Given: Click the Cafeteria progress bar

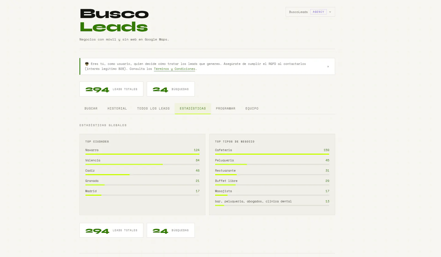Looking at the screenshot, I should (x=272, y=154).
